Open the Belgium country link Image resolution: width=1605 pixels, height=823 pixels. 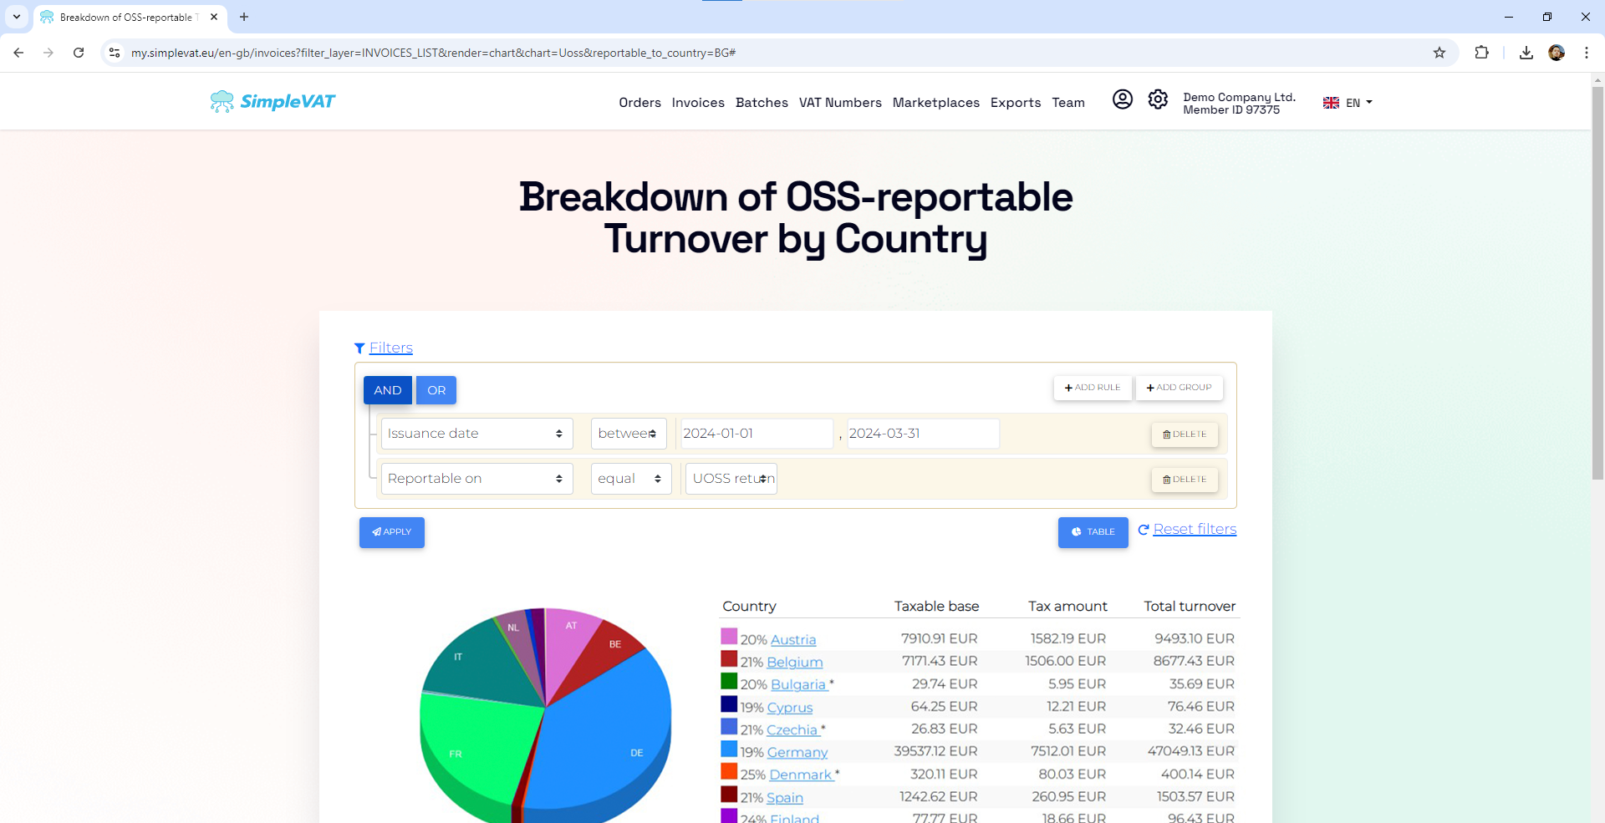[795, 662]
